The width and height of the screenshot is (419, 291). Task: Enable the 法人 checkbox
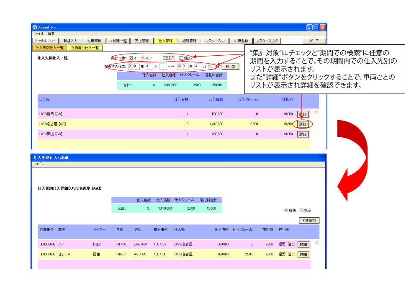coord(165,58)
